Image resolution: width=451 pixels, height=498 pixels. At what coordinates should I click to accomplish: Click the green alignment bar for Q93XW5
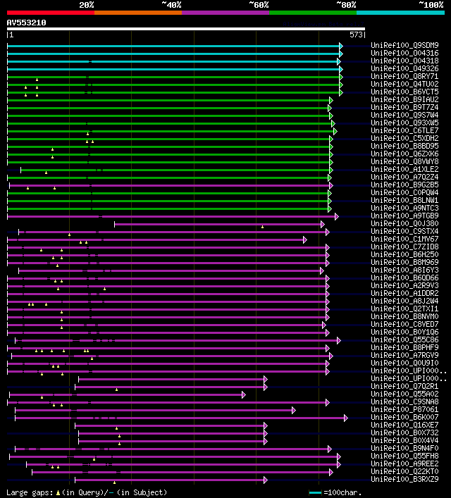(169, 123)
